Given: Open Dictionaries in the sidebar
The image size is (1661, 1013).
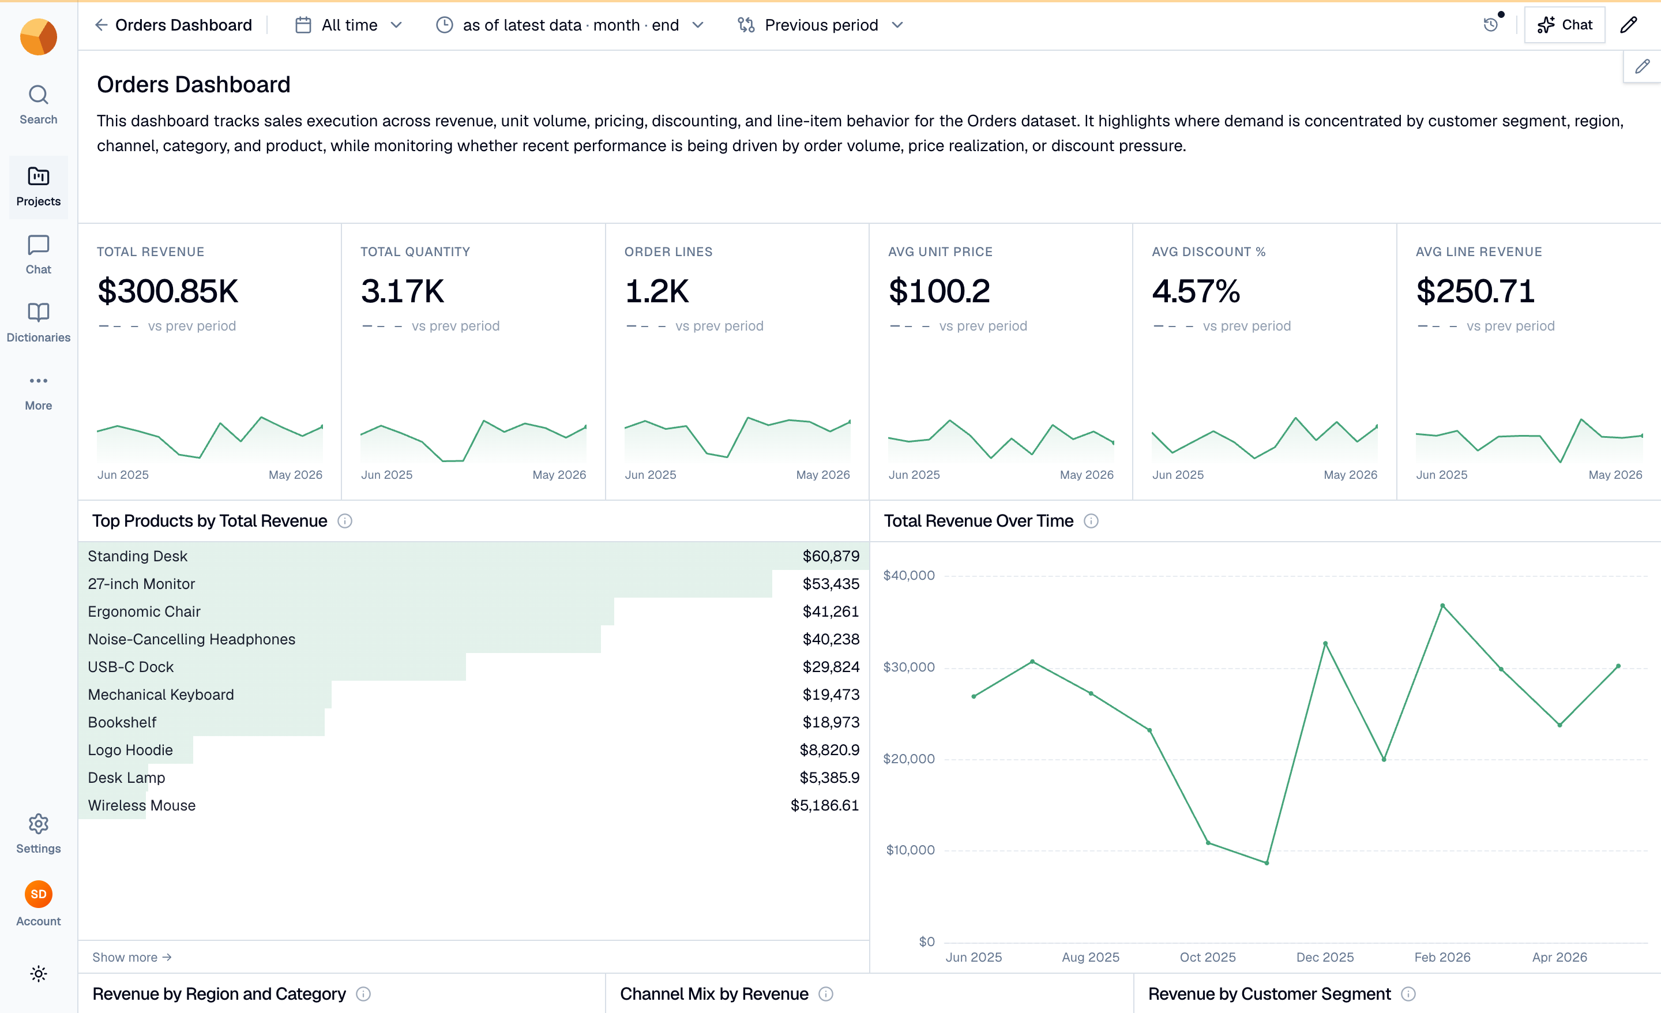Looking at the screenshot, I should [x=39, y=322].
